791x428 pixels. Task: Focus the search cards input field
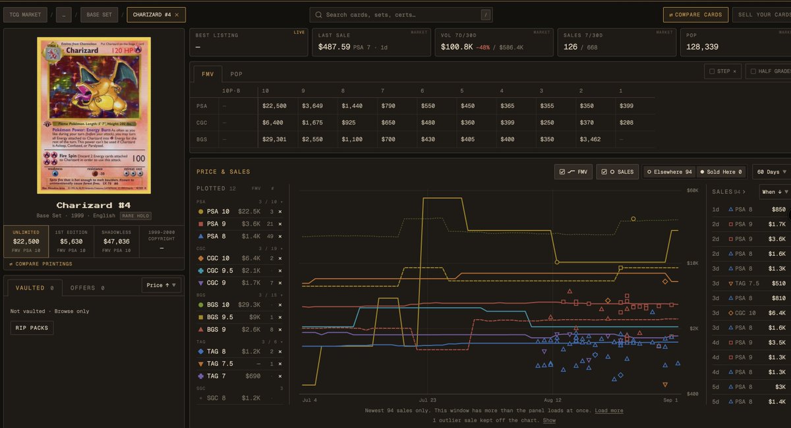click(402, 15)
